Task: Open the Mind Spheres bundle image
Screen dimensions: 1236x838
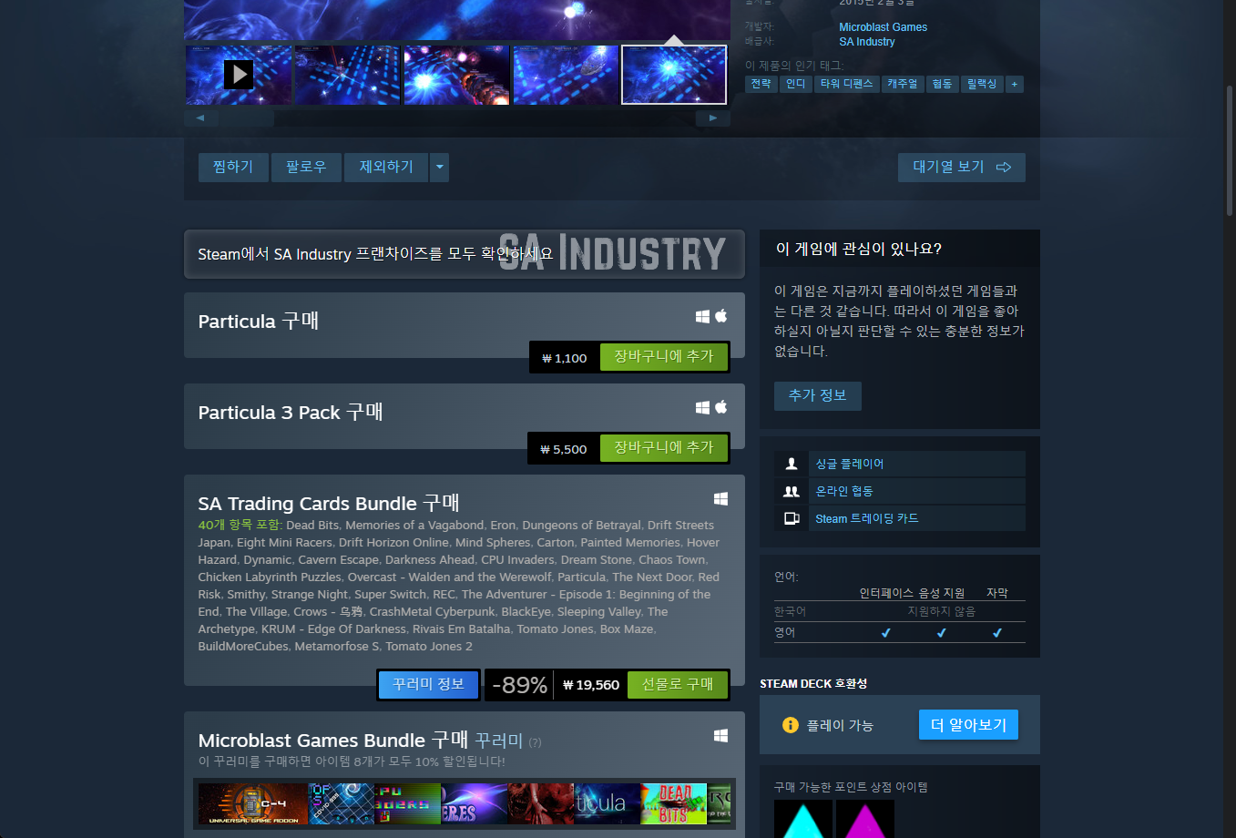Action: (x=474, y=803)
